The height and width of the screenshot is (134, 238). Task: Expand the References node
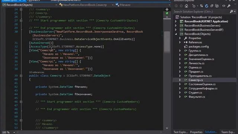[x=180, y=42]
